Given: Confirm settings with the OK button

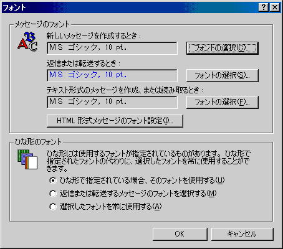Looking at the screenshot, I should pos(180,234).
